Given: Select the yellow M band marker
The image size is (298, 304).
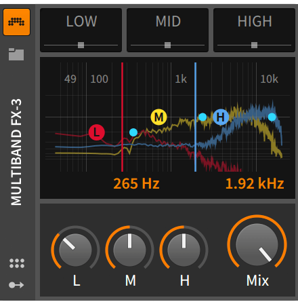Looking at the screenshot, I should tap(158, 117).
